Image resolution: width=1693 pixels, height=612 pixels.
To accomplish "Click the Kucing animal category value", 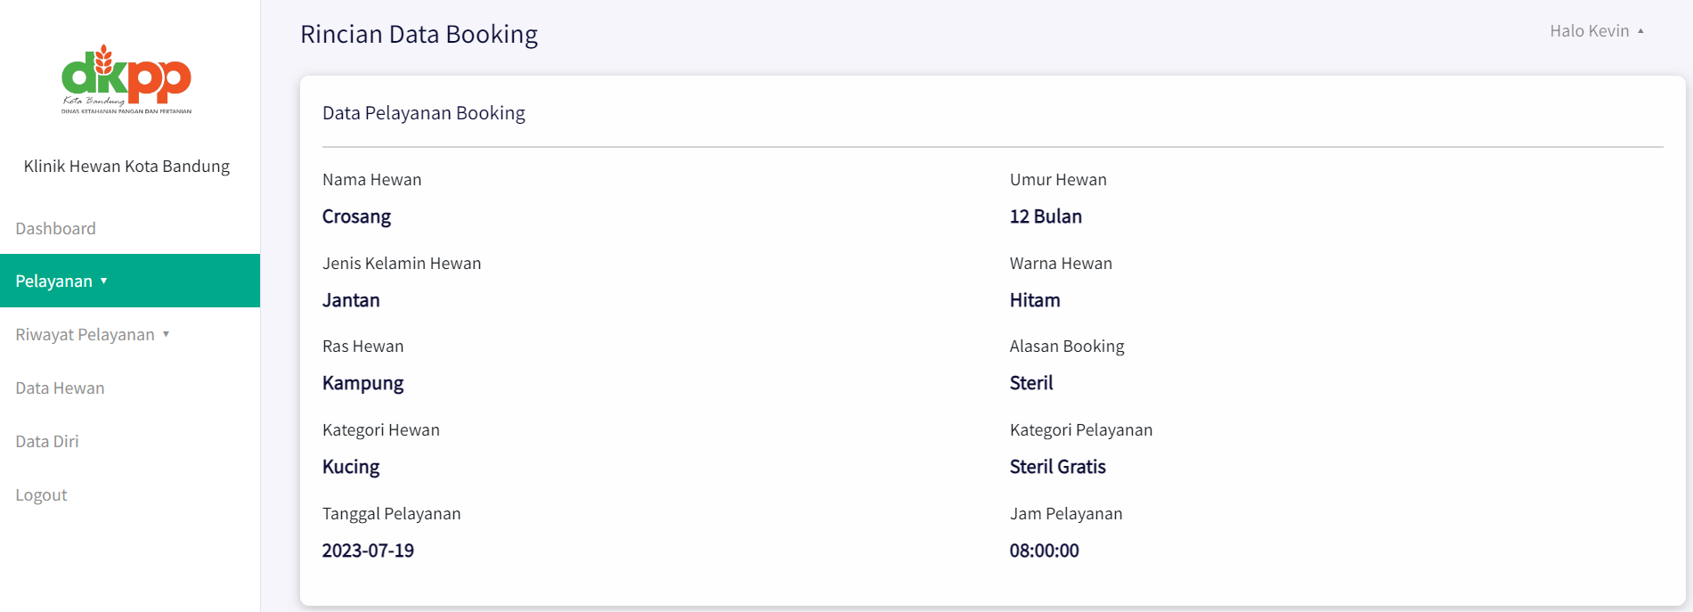I will (x=351, y=467).
